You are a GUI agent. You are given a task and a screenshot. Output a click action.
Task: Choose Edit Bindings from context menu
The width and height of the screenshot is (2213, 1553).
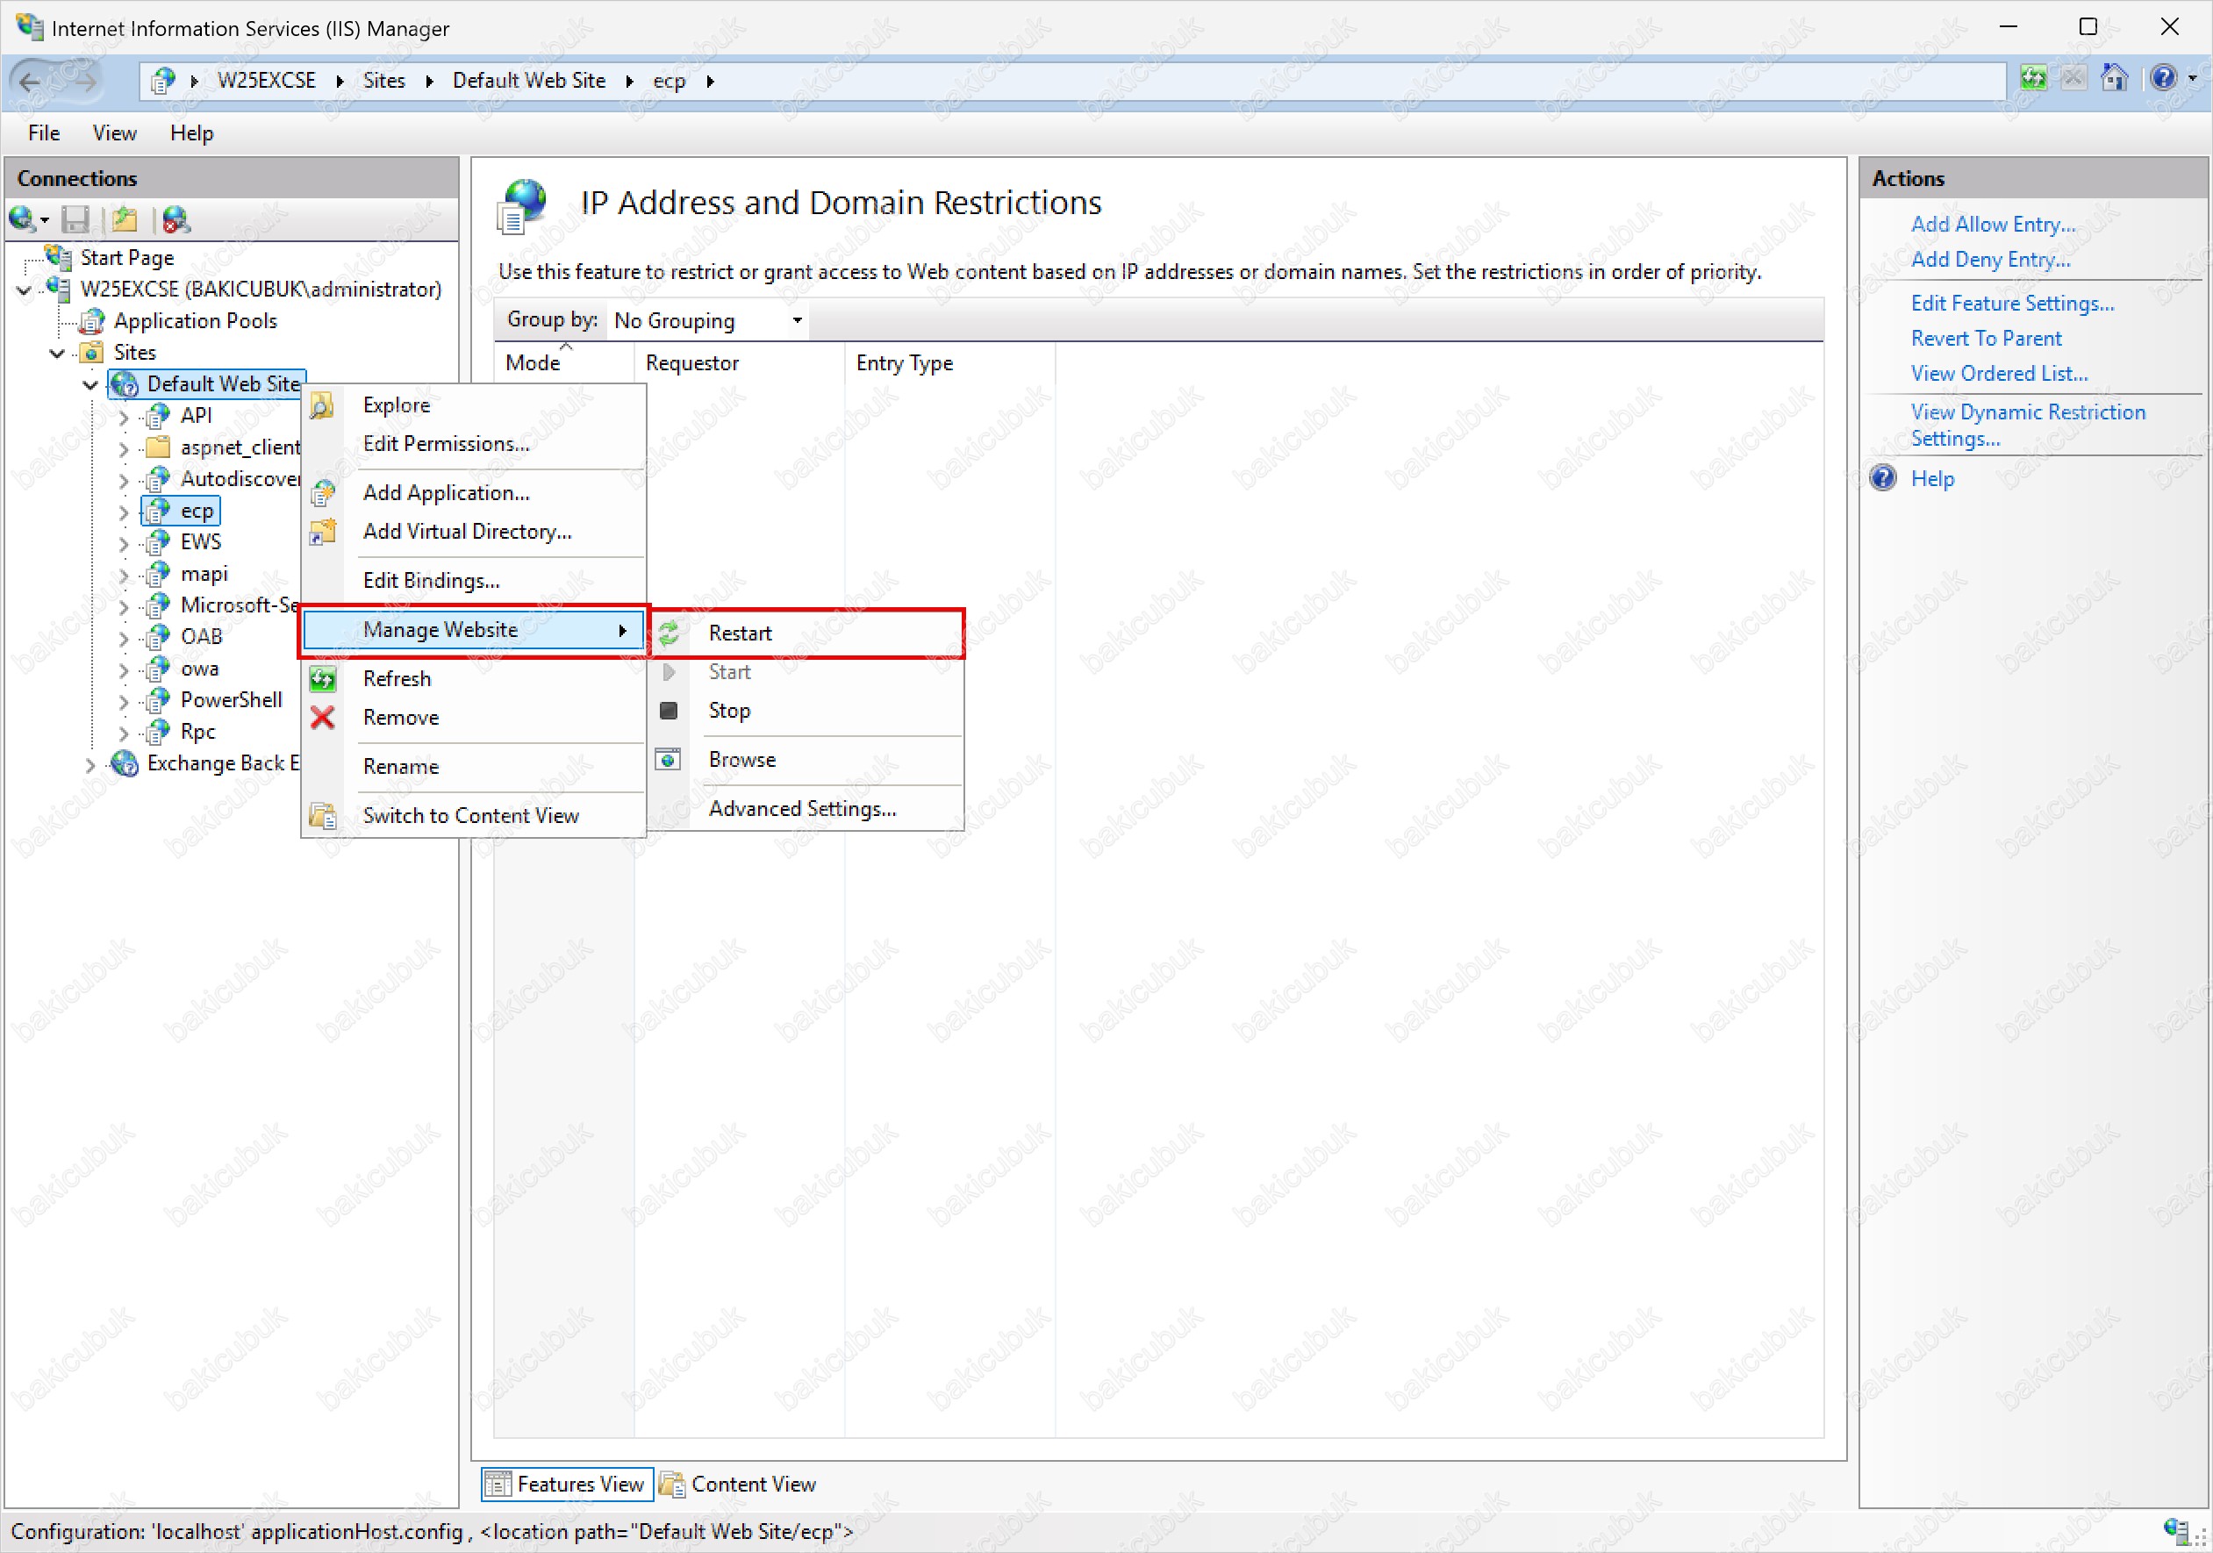(473, 580)
